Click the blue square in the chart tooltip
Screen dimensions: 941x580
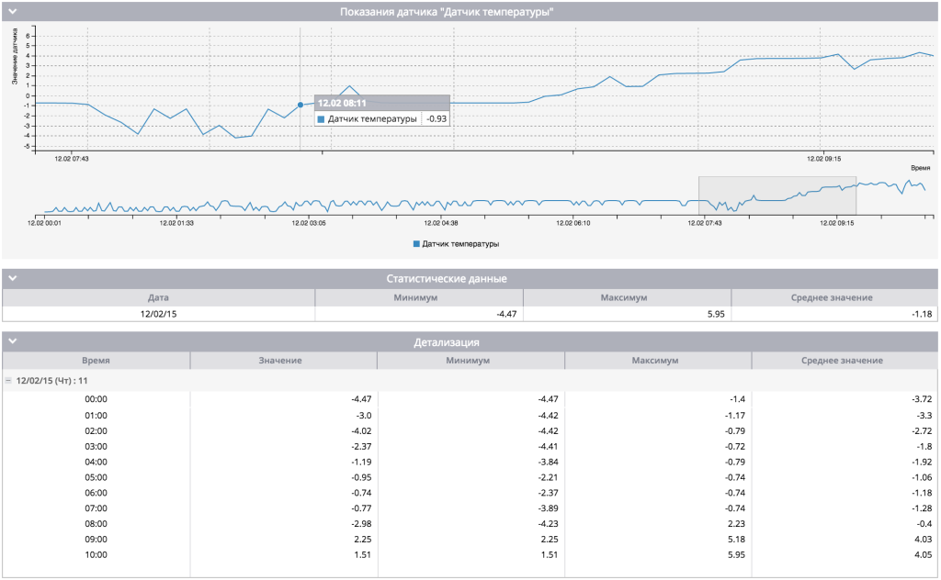(x=321, y=119)
